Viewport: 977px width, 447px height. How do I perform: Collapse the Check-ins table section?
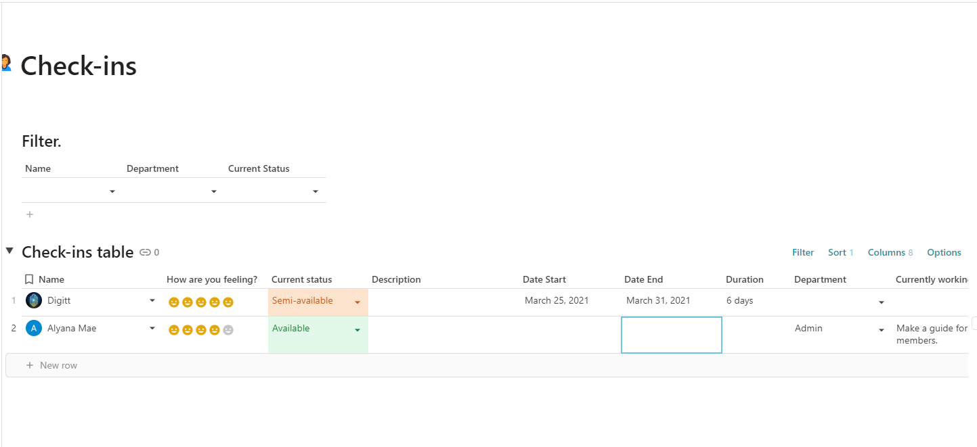point(9,251)
